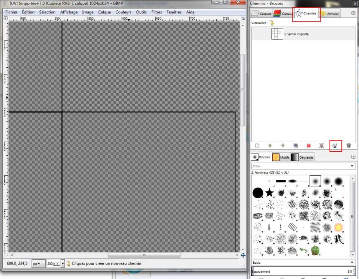The height and width of the screenshot is (279, 359).
Task: Open the Filtres menu
Action: click(156, 12)
